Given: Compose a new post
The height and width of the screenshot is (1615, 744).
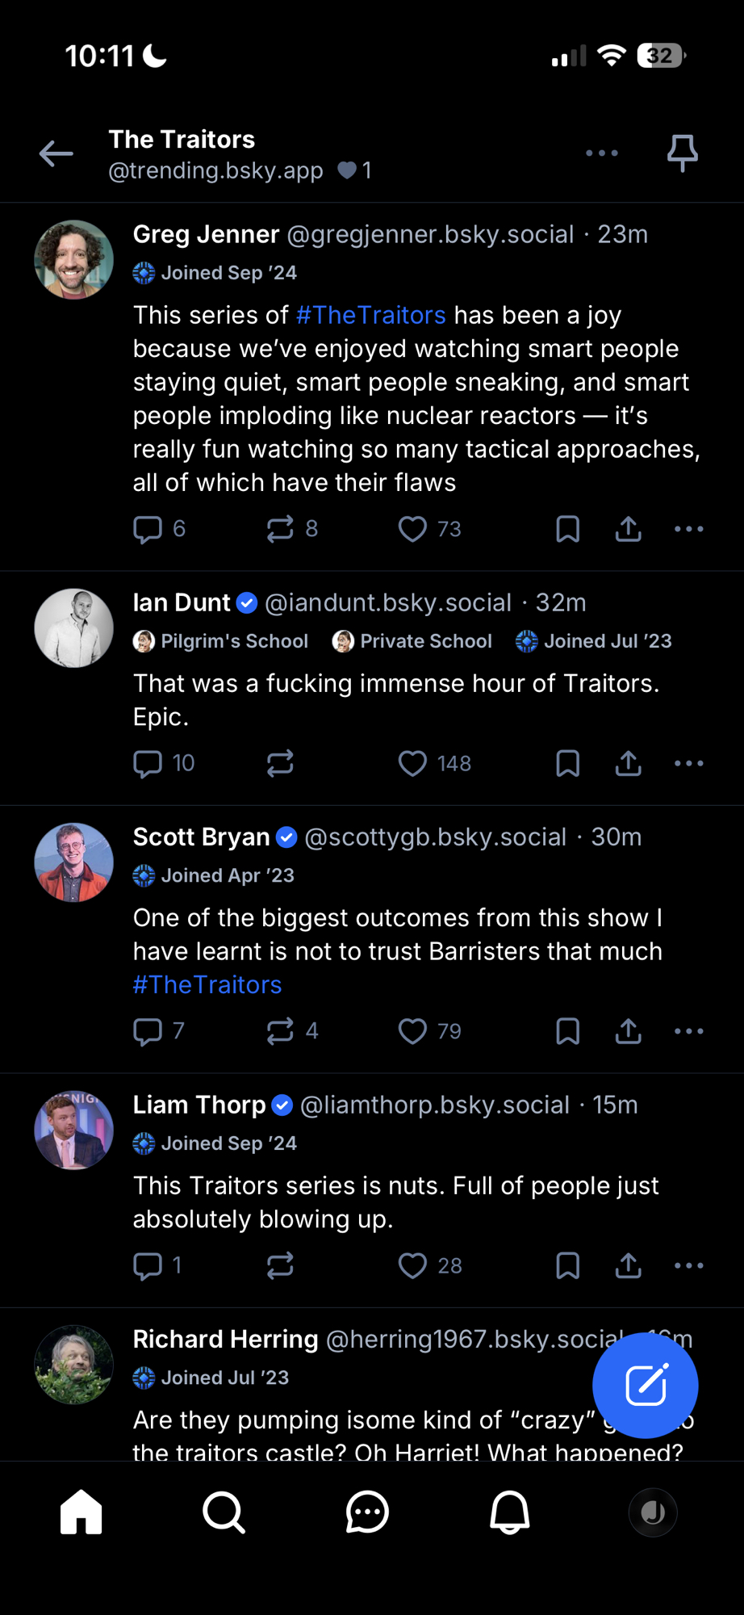Looking at the screenshot, I should pyautogui.click(x=645, y=1385).
